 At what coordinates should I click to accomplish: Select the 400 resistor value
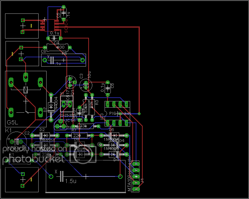(60, 47)
